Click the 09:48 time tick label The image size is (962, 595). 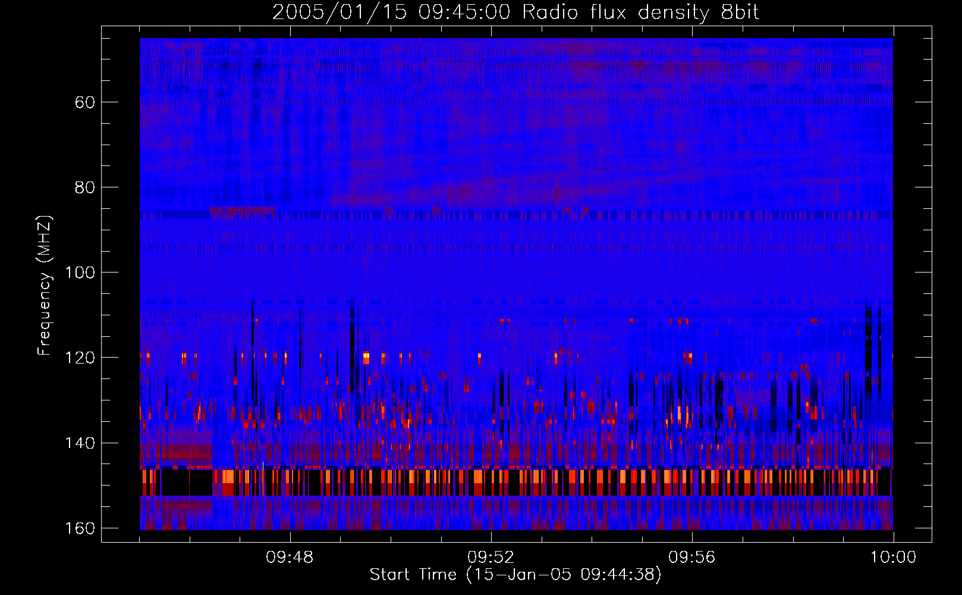[x=290, y=558]
